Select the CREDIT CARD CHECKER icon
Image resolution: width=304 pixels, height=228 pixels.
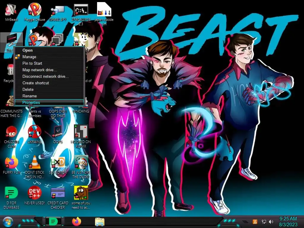(x=58, y=198)
